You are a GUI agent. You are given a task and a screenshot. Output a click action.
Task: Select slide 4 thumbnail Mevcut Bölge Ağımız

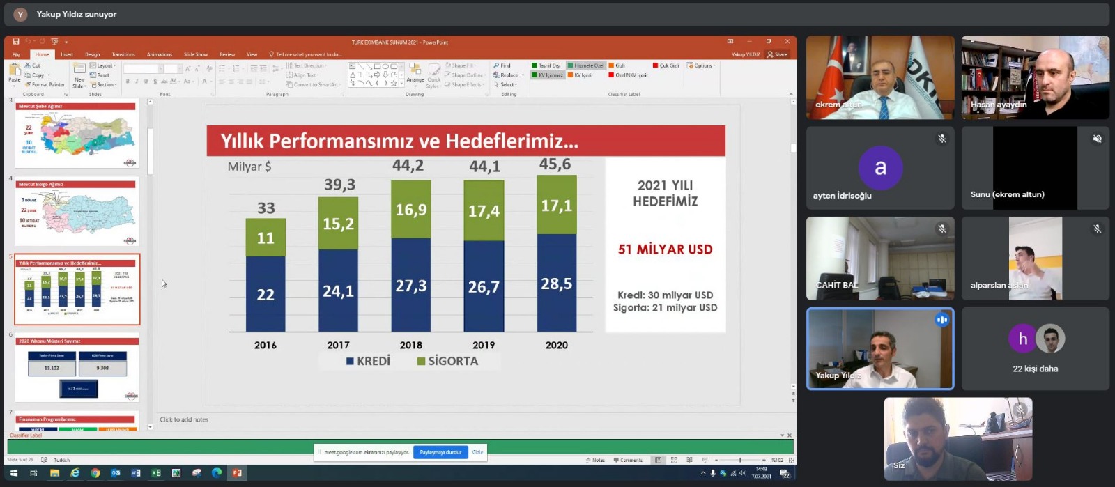[x=77, y=212]
